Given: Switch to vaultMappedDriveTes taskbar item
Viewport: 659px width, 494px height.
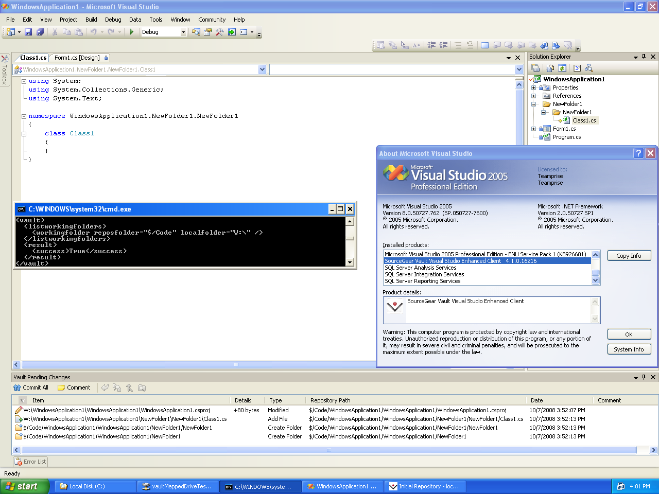Looking at the screenshot, I should point(178,486).
